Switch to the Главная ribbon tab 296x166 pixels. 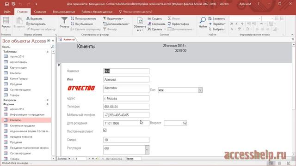point(22,12)
